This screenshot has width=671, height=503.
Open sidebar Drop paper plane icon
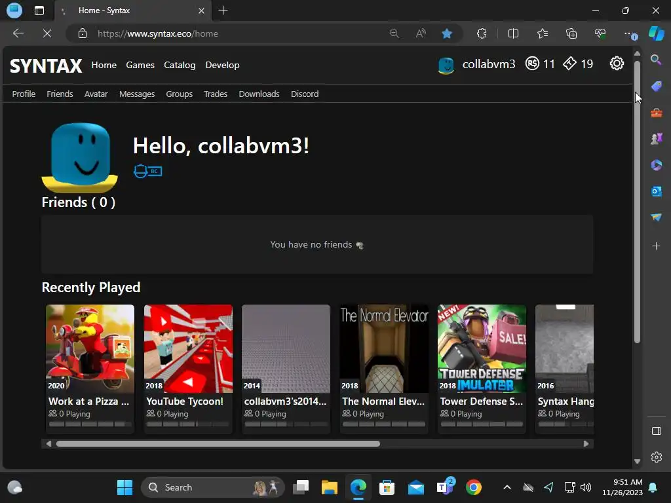656,217
